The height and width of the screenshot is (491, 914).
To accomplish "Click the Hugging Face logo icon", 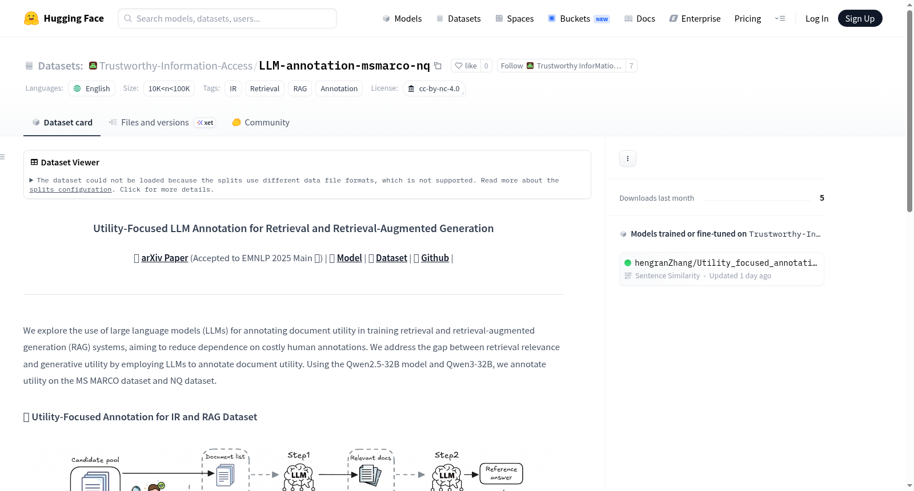I will pos(31,18).
